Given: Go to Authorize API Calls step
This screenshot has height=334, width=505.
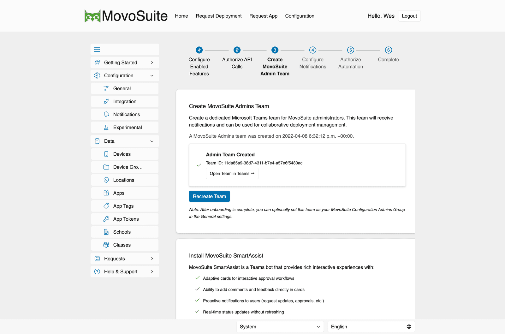Looking at the screenshot, I should click(237, 63).
